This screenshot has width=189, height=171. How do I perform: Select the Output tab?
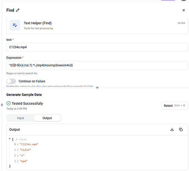click(47, 118)
